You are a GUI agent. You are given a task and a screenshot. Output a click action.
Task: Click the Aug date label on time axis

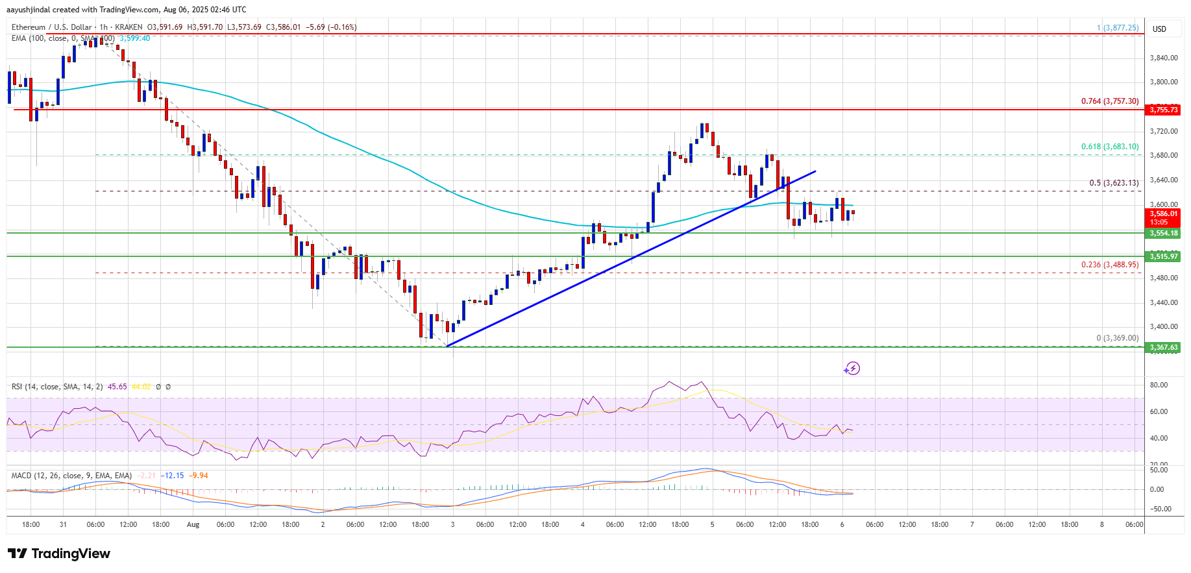pos(193,524)
